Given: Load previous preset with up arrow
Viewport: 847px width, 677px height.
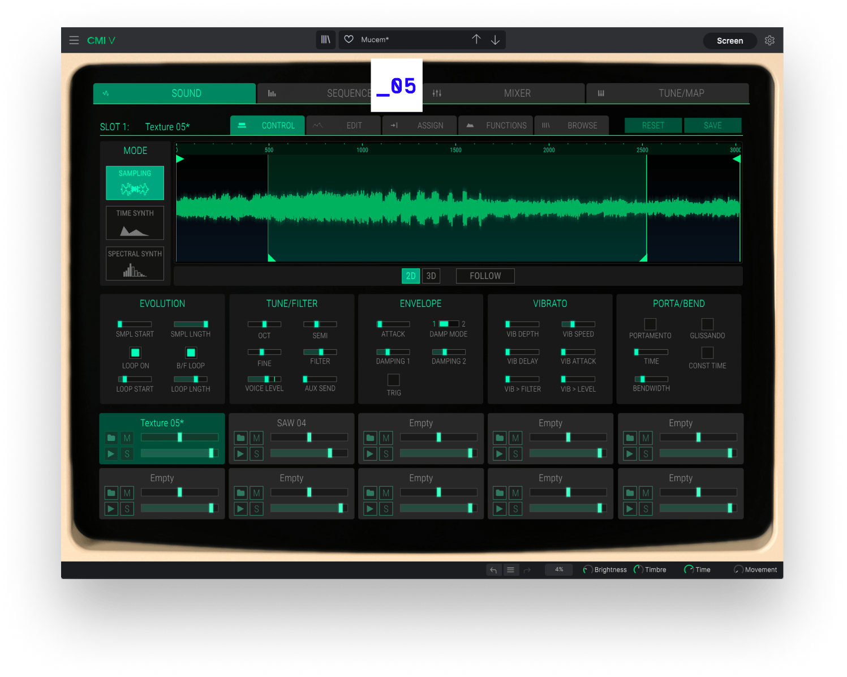Looking at the screenshot, I should coord(476,39).
